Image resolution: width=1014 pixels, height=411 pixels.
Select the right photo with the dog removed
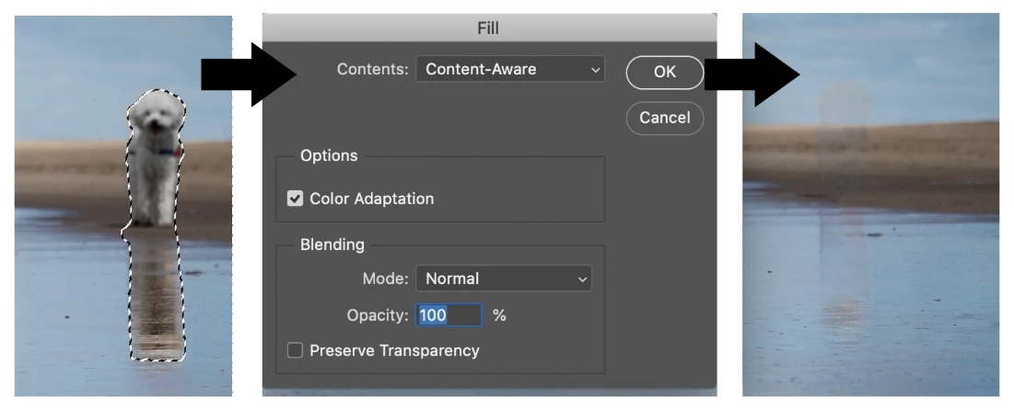869,205
